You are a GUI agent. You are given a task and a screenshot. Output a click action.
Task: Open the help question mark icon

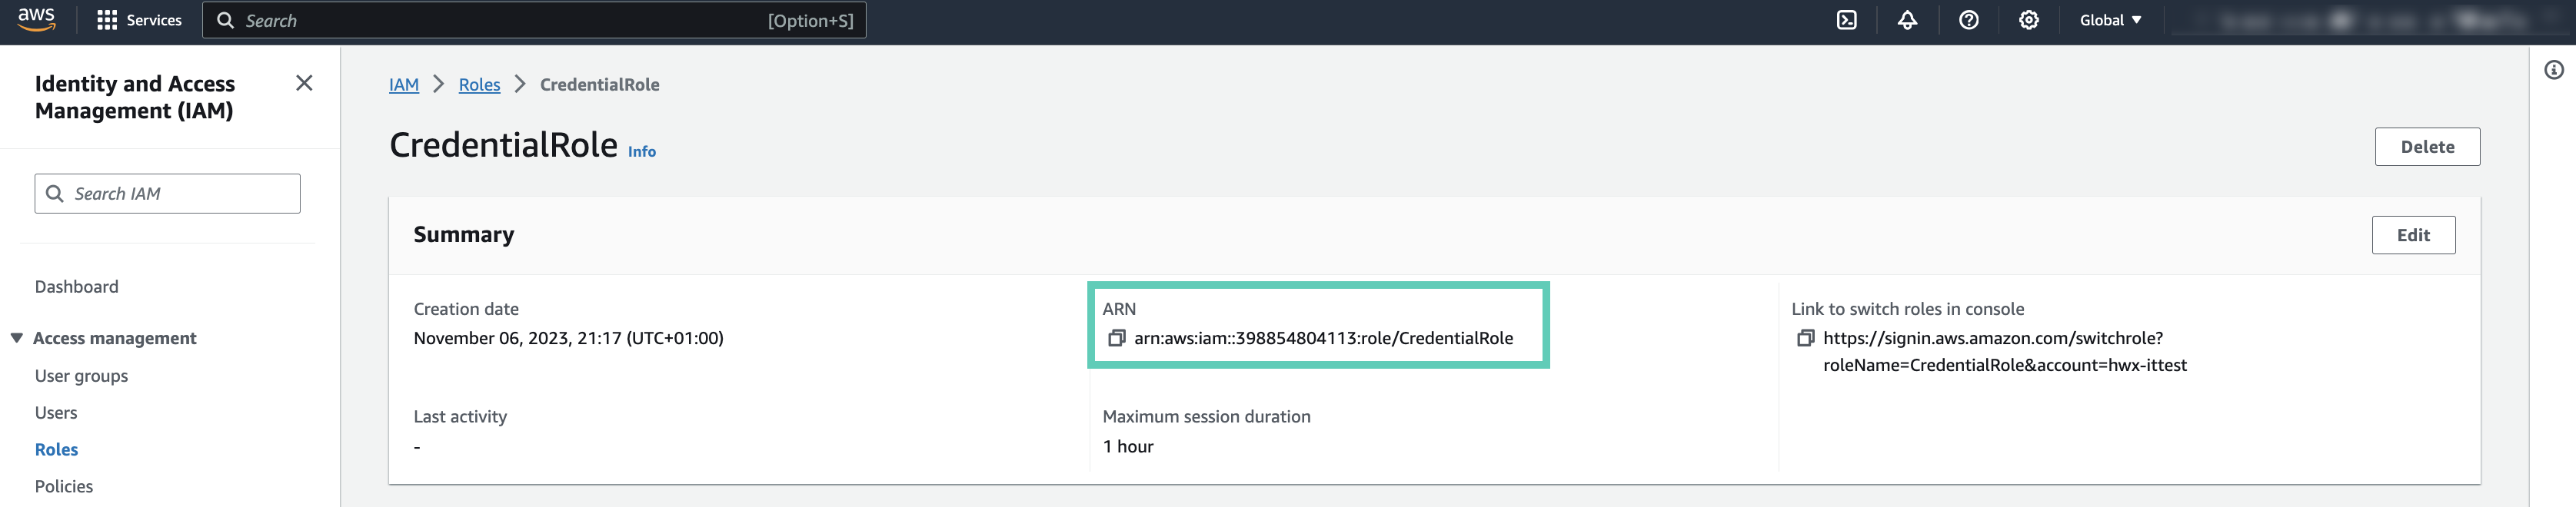(x=1968, y=20)
